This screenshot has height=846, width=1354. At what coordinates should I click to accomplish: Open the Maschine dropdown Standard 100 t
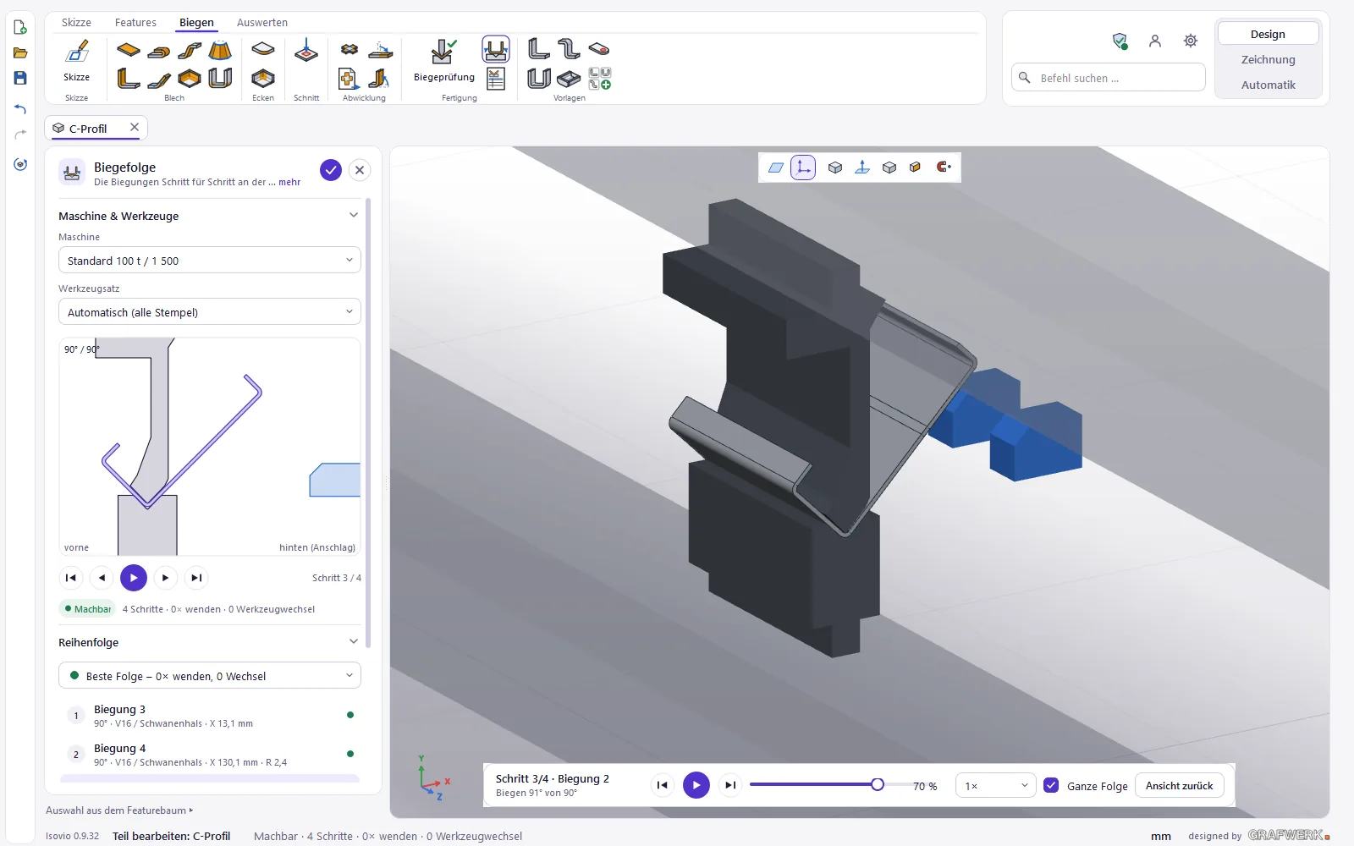[x=210, y=261]
